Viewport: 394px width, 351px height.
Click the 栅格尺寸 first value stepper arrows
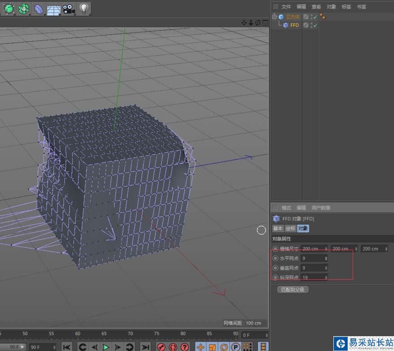pyautogui.click(x=326, y=249)
